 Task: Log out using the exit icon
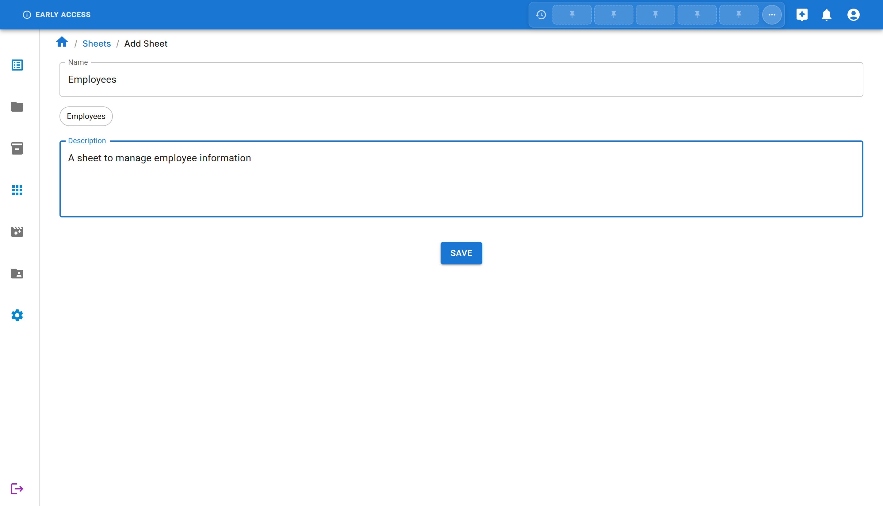[17, 488]
